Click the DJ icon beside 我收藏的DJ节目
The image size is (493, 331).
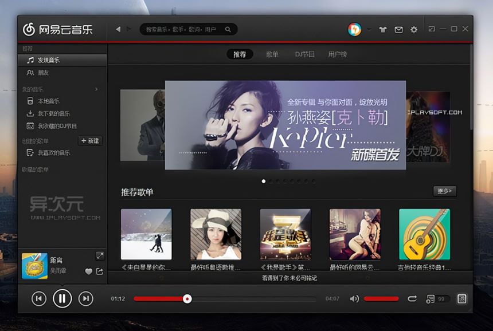30,126
